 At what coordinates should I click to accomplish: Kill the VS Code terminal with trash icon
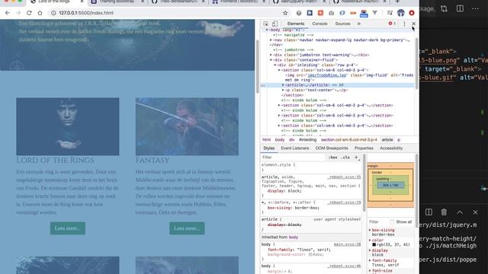[444, 212]
